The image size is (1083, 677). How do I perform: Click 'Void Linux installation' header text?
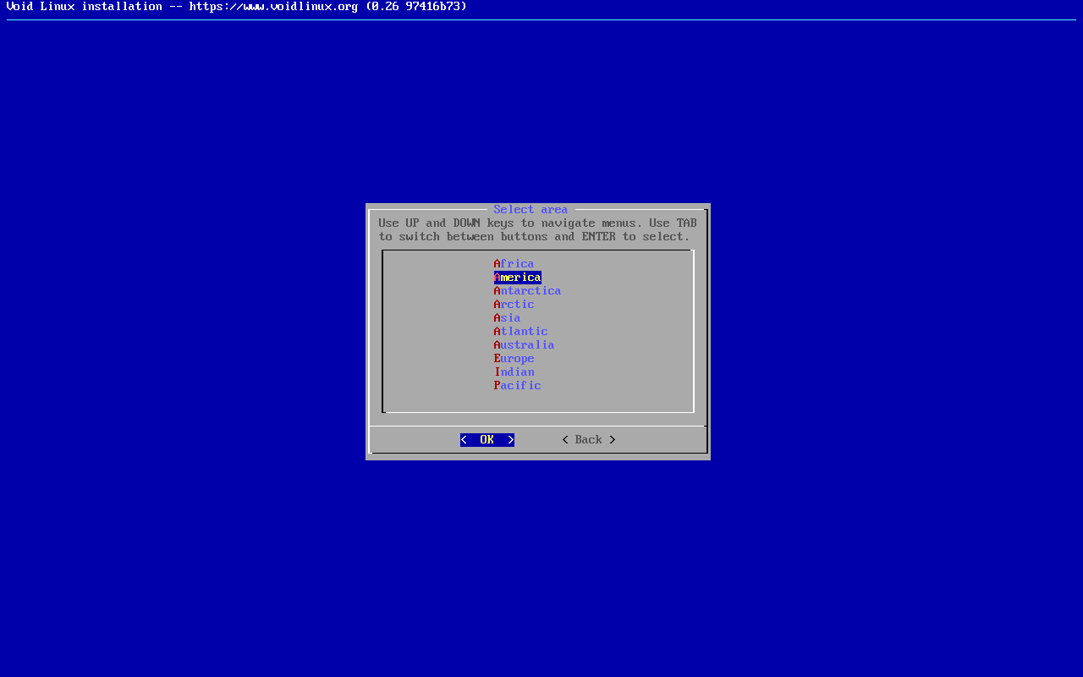(x=84, y=7)
